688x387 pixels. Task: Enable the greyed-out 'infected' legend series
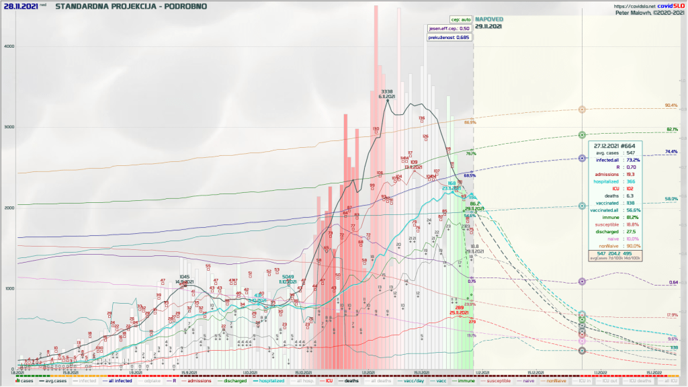85,381
